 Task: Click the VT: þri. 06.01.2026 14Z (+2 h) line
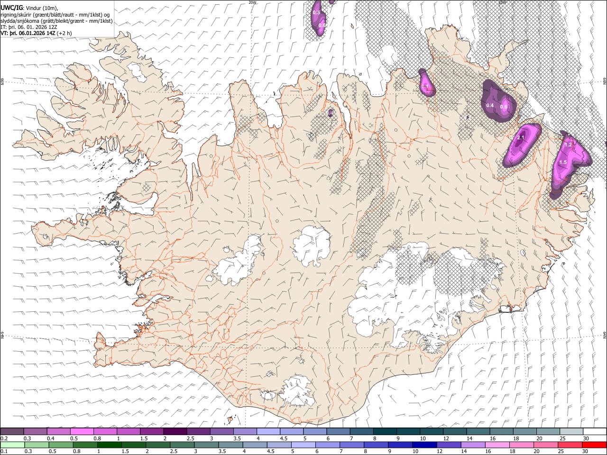[36, 34]
